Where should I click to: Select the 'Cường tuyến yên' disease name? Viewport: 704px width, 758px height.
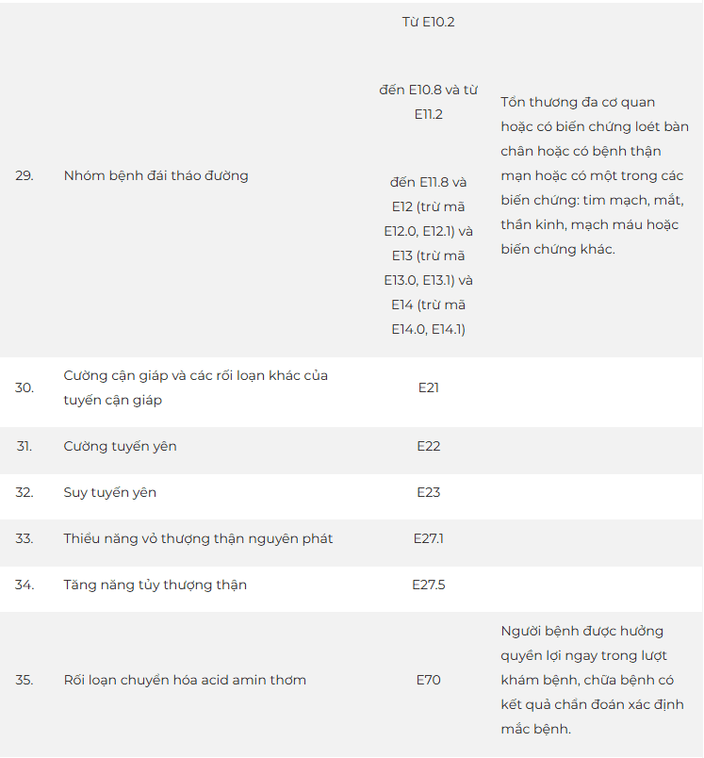(120, 446)
